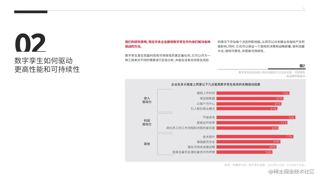The width and height of the screenshot is (320, 180).
Task: Click the 67% bar for 增加销售额
Action: pyautogui.click(x=250, y=98)
